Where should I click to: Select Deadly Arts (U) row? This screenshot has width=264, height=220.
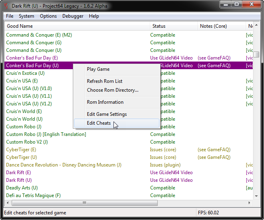(x=129, y=188)
